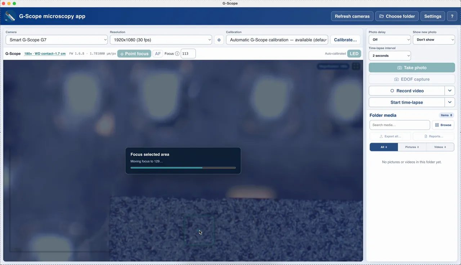The width and height of the screenshot is (461, 265).
Task: Click the Focus value field showing 113
Action: [x=188, y=54]
